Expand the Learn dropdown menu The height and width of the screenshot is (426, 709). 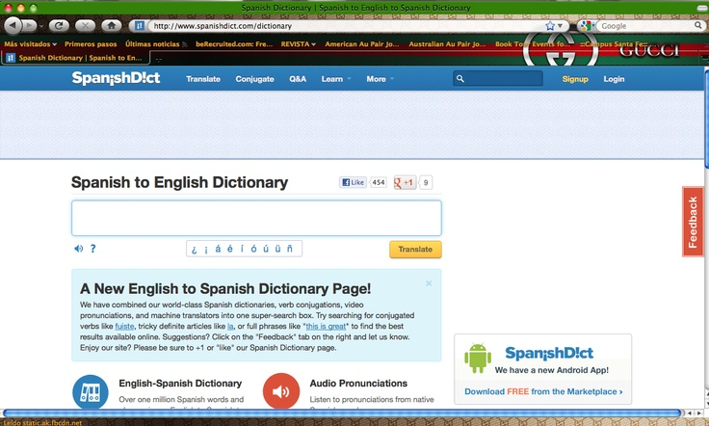pos(336,79)
